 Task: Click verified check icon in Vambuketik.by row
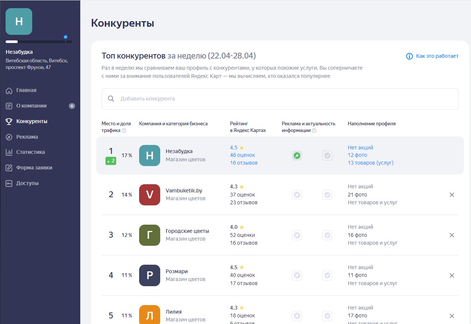point(327,195)
